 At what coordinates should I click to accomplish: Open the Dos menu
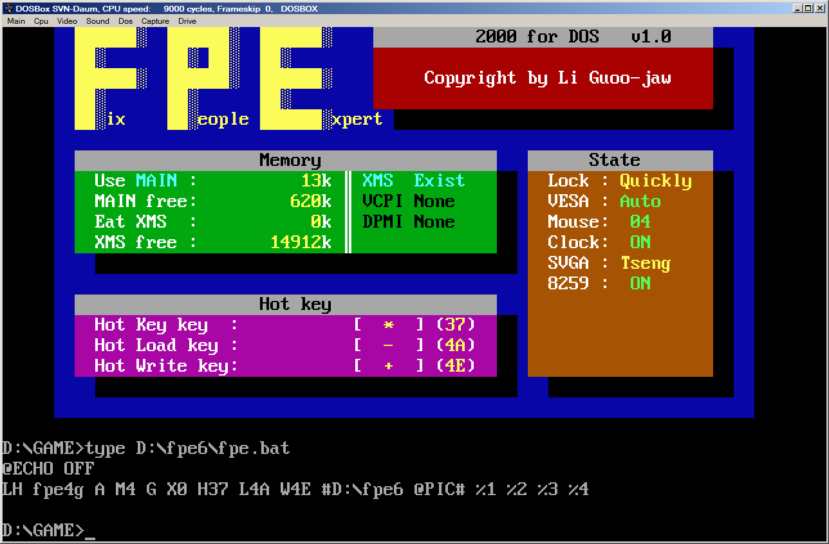point(126,21)
